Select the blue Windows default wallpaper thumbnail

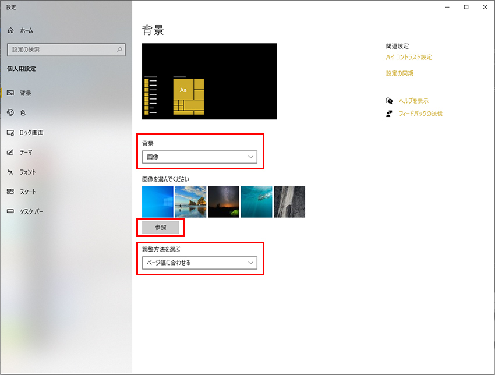[158, 201]
